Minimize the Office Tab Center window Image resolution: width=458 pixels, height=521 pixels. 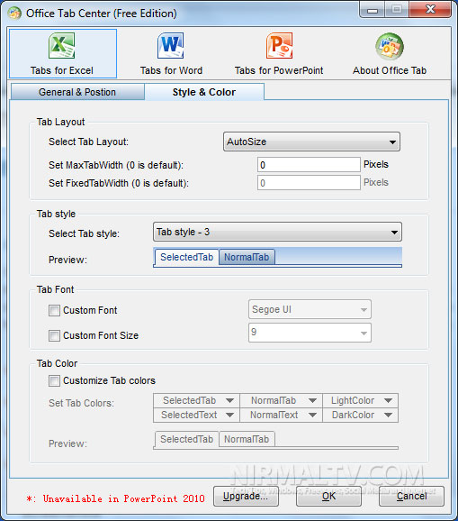[373, 10]
